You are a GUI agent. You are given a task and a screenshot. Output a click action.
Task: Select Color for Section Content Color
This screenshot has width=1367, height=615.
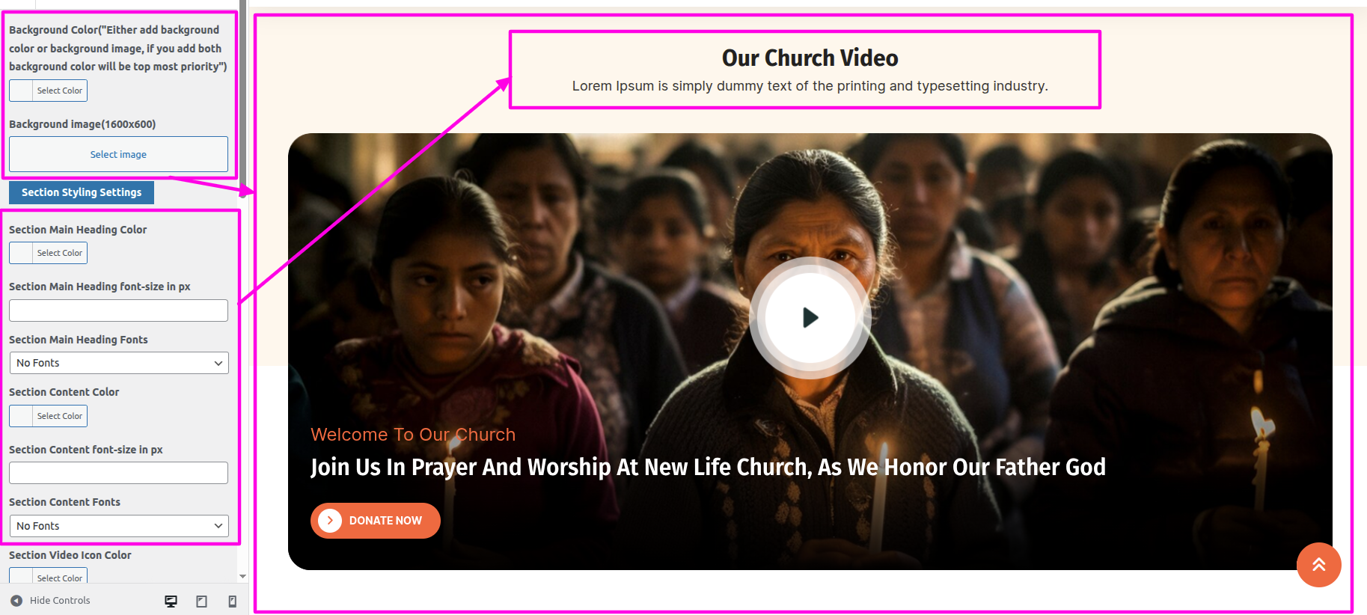[49, 416]
